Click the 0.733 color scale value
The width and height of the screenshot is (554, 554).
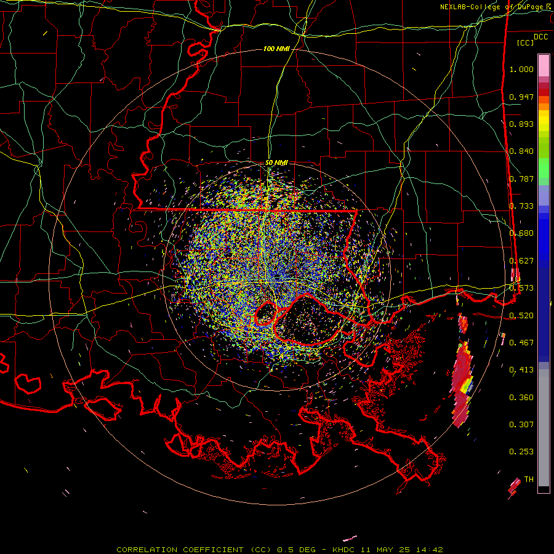pos(521,206)
